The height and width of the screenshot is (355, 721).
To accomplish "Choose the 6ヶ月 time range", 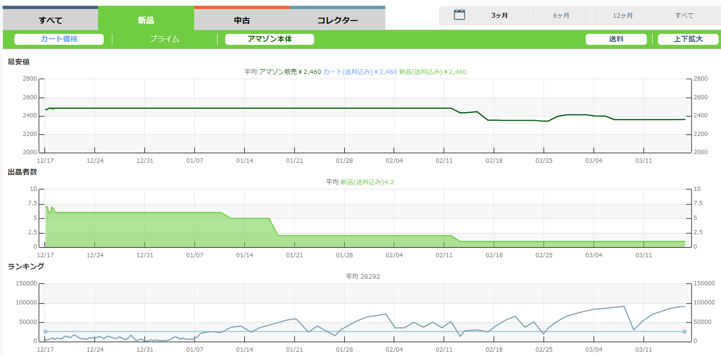I will point(561,16).
